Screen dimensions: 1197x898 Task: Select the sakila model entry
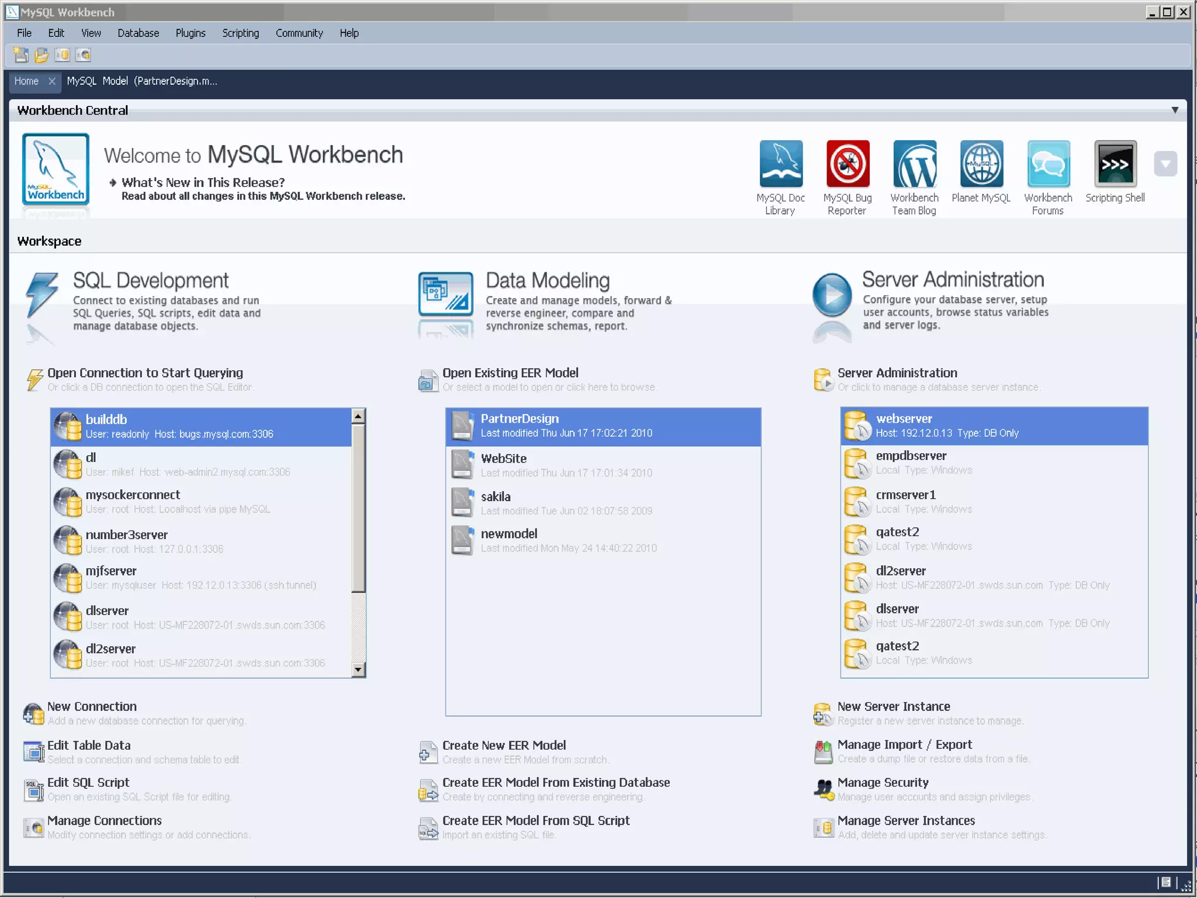496,497
